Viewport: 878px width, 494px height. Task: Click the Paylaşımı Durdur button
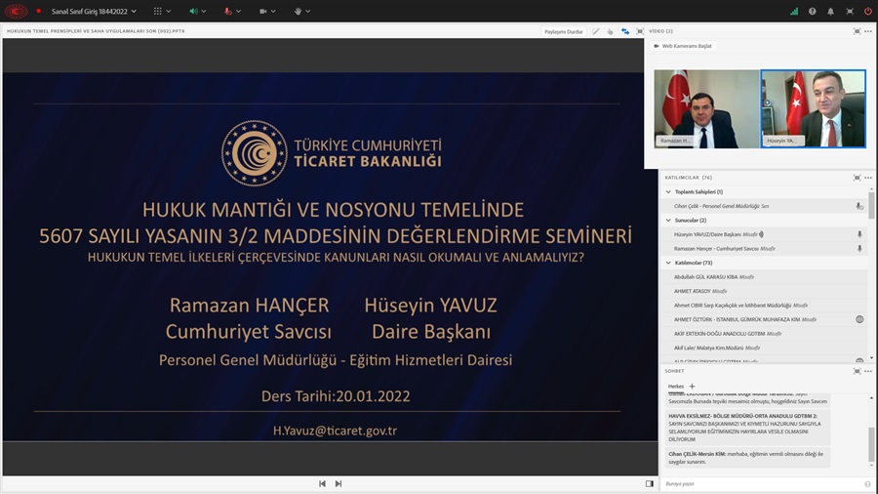pyautogui.click(x=563, y=31)
